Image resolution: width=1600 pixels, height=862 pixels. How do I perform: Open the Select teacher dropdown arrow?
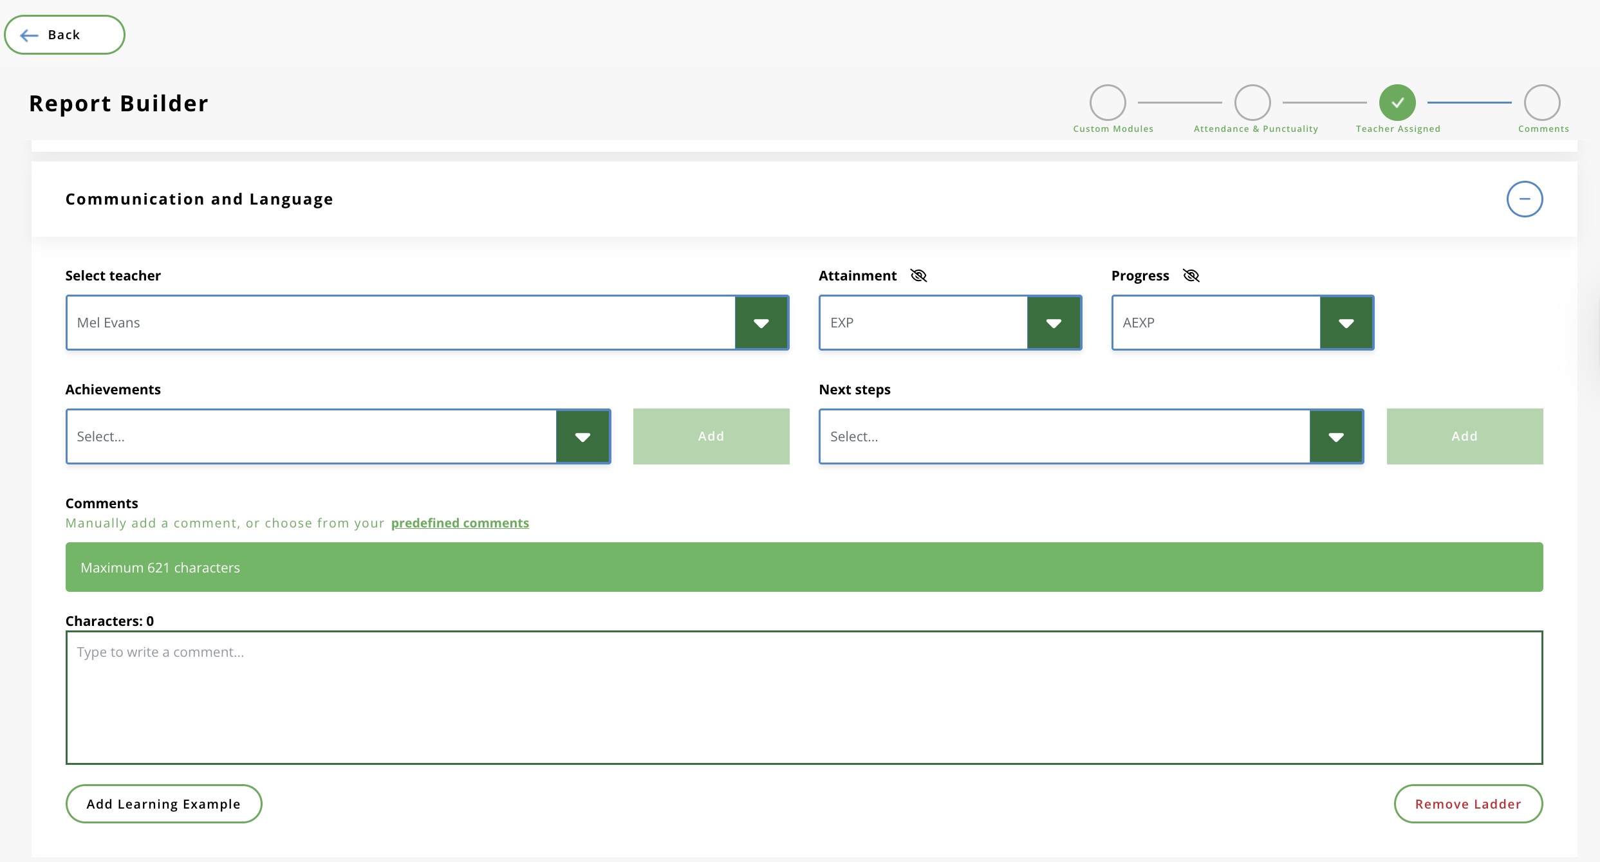pyautogui.click(x=761, y=323)
